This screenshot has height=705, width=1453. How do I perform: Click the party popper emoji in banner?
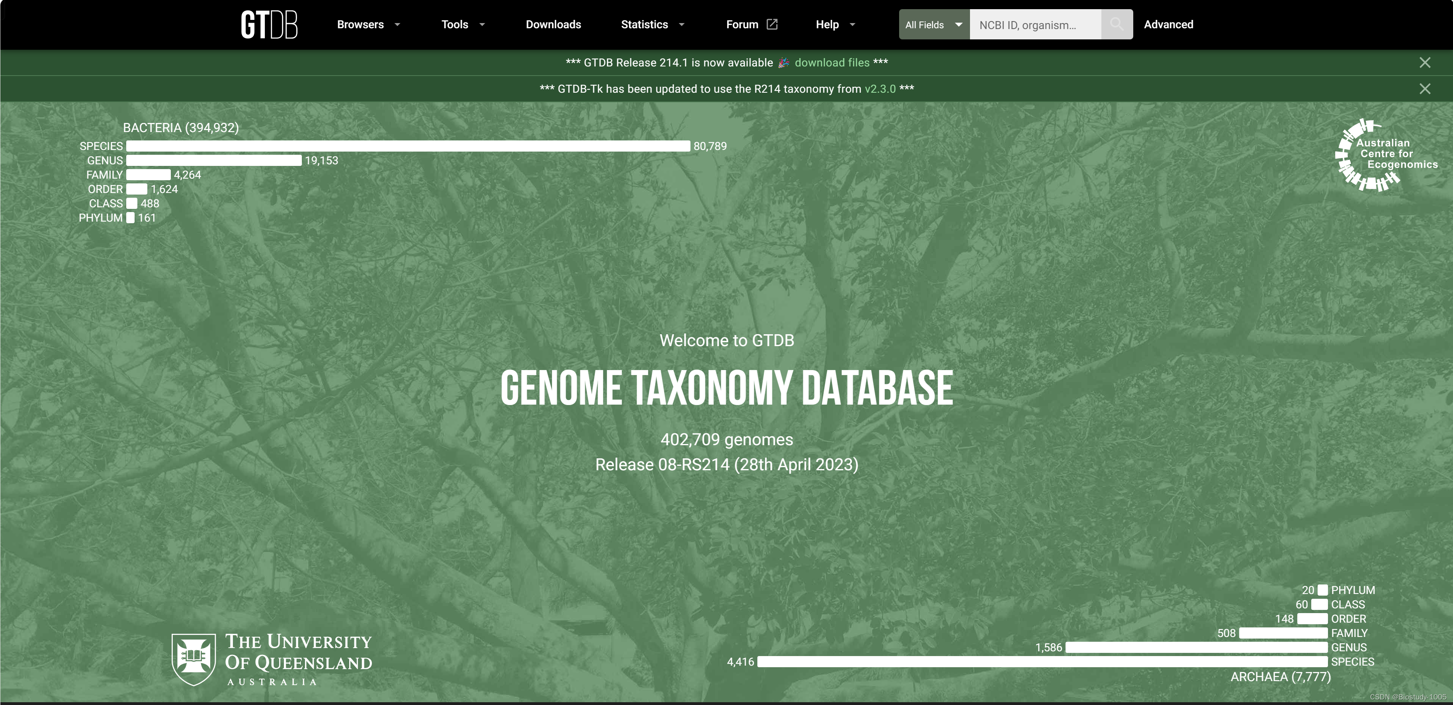pyautogui.click(x=784, y=62)
